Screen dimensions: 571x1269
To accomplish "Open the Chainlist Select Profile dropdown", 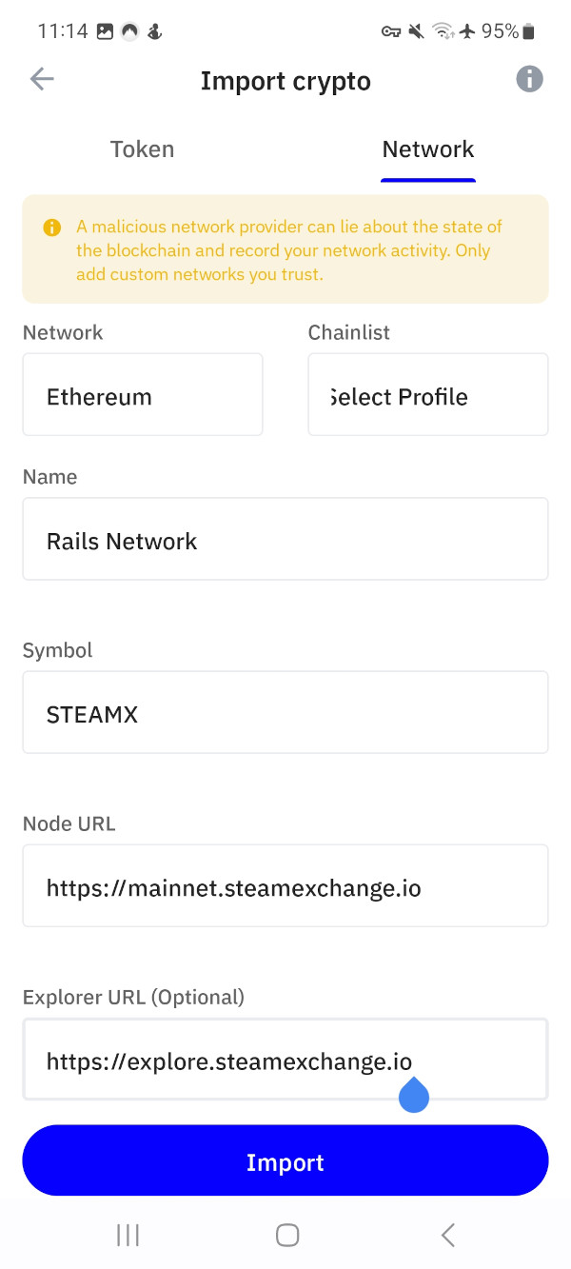I will tap(427, 394).
